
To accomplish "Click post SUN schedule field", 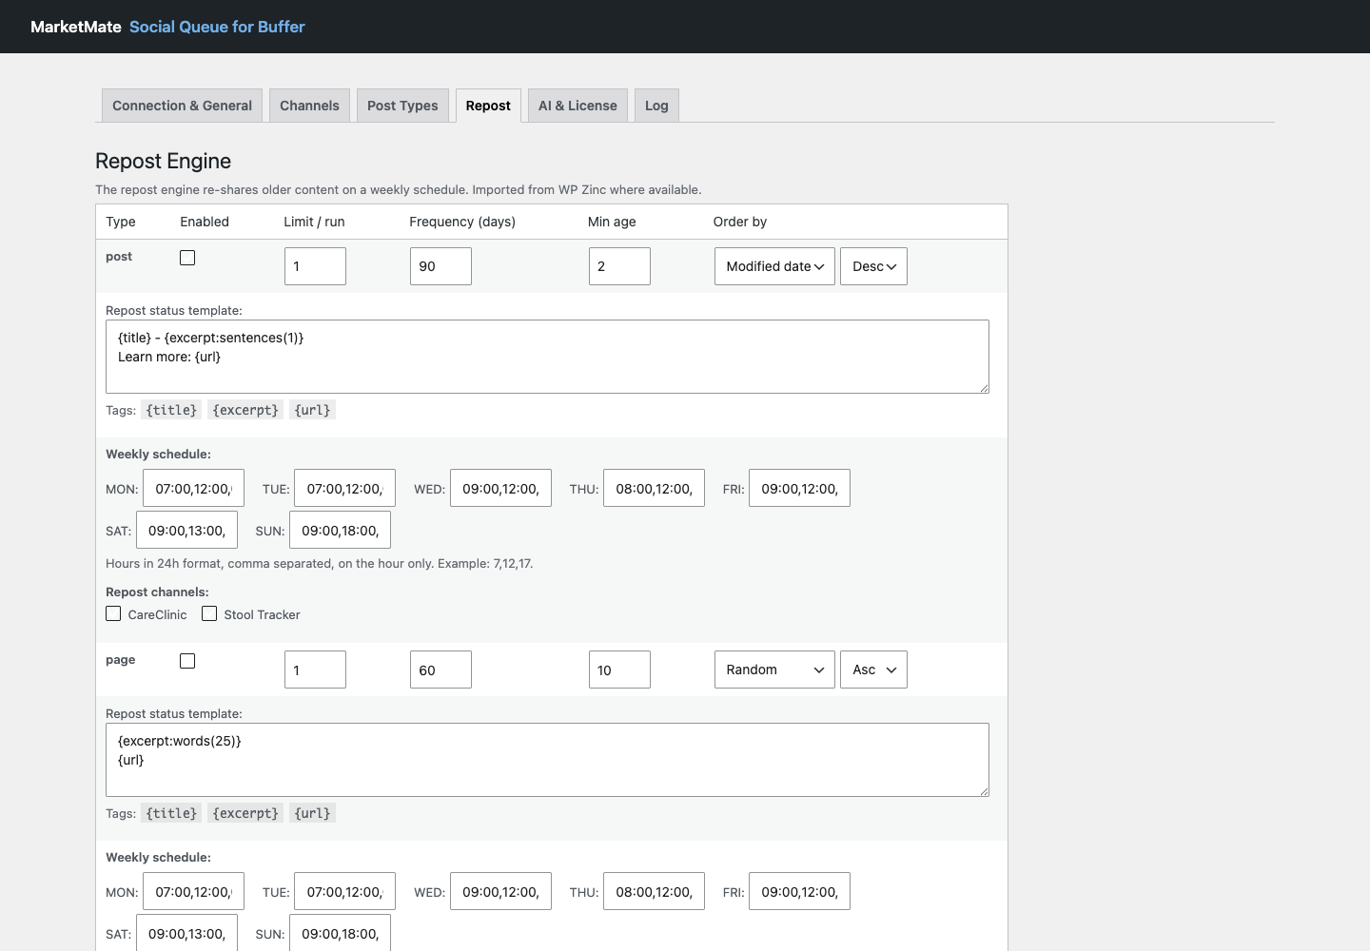I will pos(340,530).
